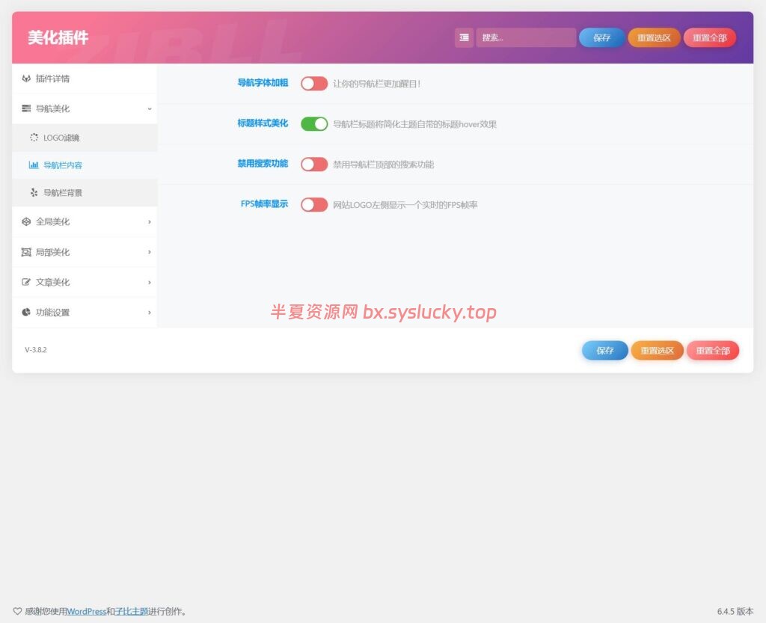Click bottom 重置全部 button
Screen dimensions: 766x623
tap(713, 350)
